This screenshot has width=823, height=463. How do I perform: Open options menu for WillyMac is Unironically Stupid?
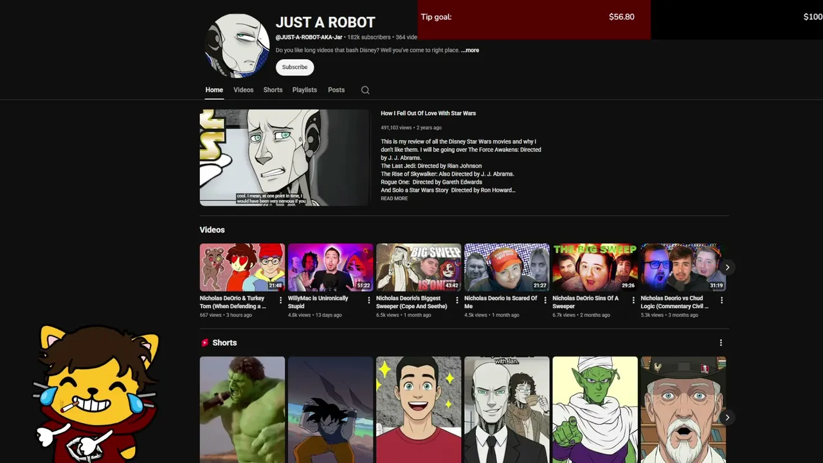(369, 300)
